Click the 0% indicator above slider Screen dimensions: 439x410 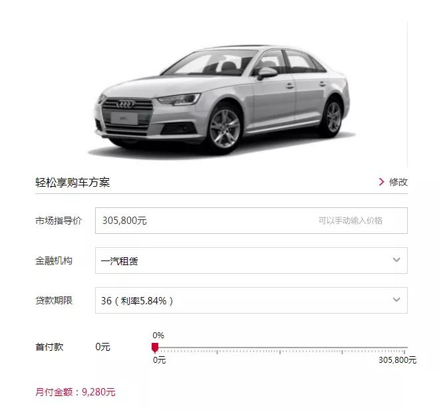[158, 336]
